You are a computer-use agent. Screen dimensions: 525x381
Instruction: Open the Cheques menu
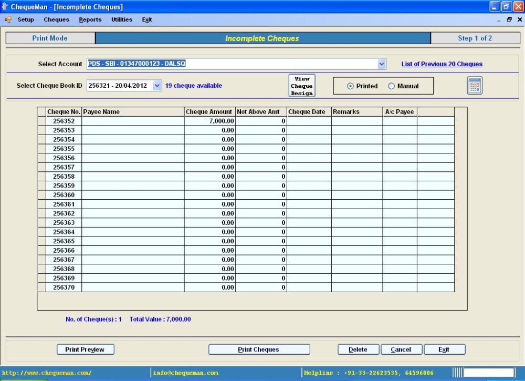coord(56,19)
